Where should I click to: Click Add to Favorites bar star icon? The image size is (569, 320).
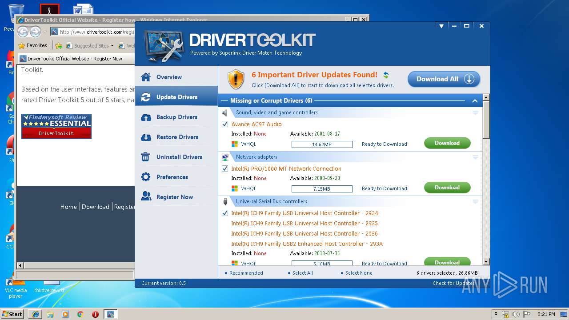click(x=59, y=45)
